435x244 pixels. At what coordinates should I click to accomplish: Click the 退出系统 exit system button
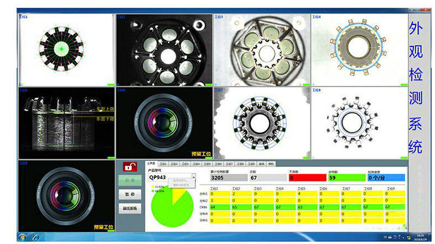[x=129, y=209]
